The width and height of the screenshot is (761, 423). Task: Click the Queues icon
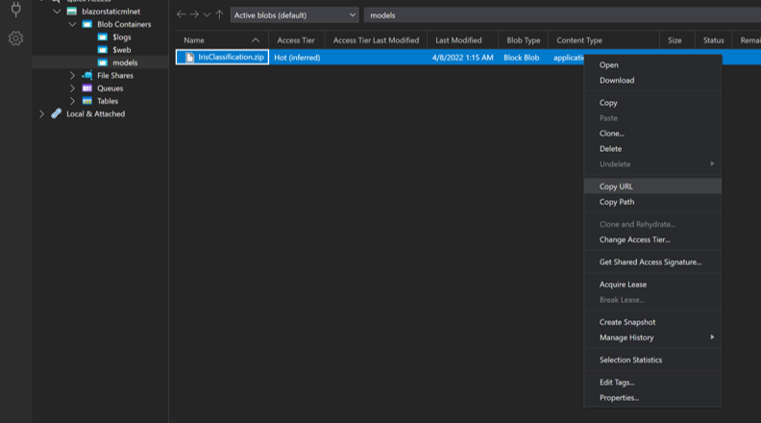pyautogui.click(x=86, y=88)
